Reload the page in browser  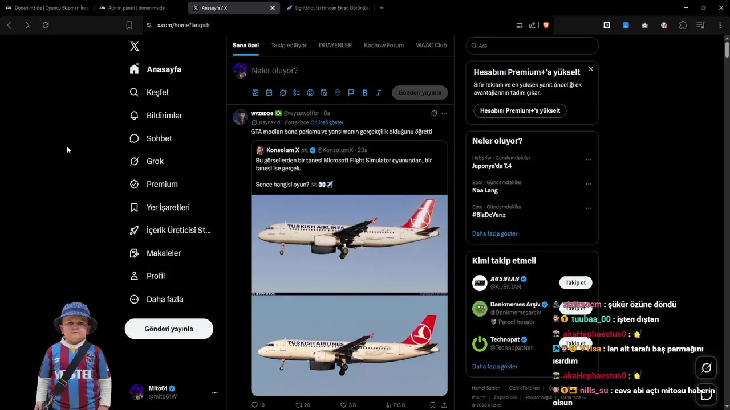coord(46,25)
